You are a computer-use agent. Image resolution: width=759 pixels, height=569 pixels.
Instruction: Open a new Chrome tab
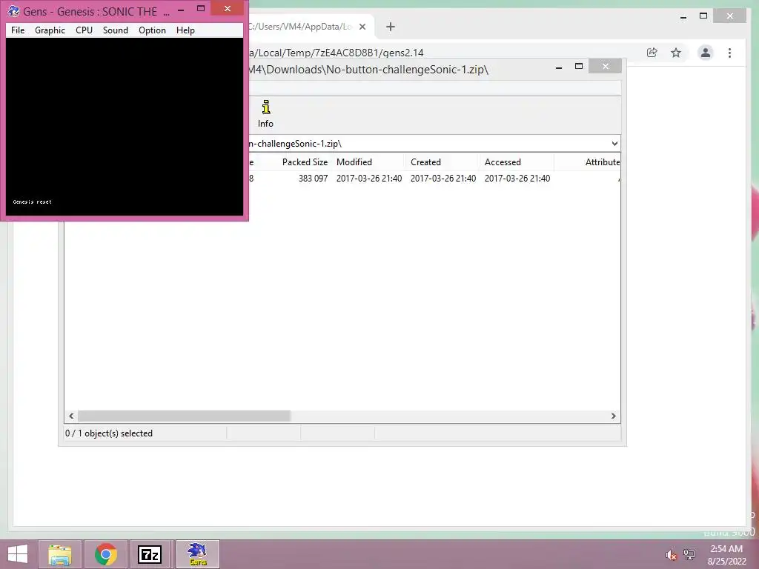tap(391, 27)
